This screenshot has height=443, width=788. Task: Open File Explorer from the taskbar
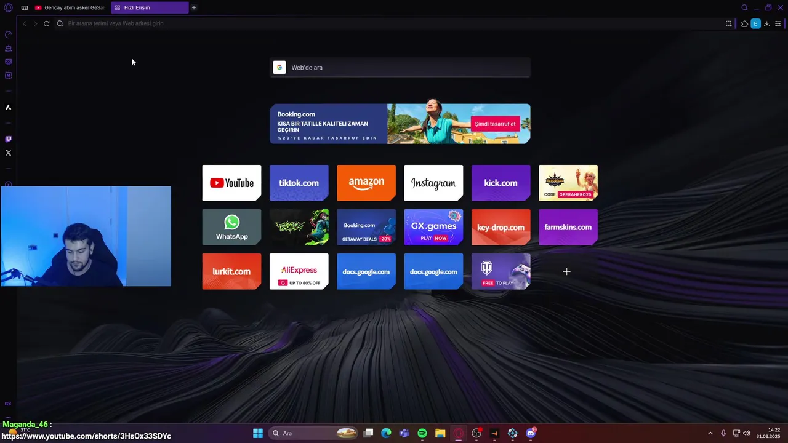coord(440,433)
